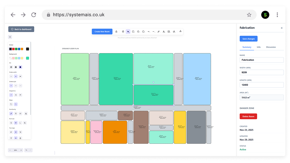The width and height of the screenshot is (290, 163).
Task: Set edges to sharp
Action: point(11,104)
